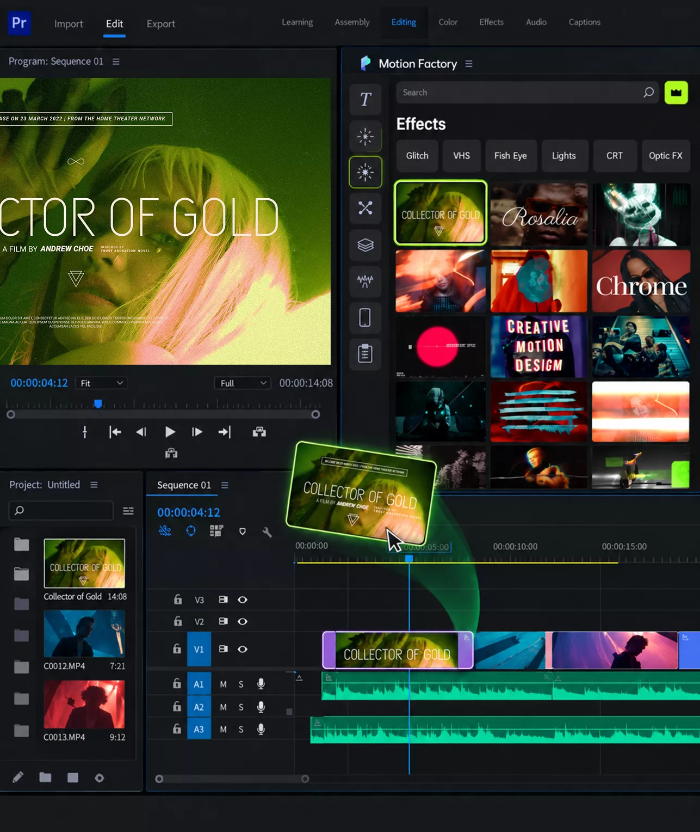Open the clipboard icon in Motion Factory sidebar
This screenshot has width=700, height=832.
point(366,354)
